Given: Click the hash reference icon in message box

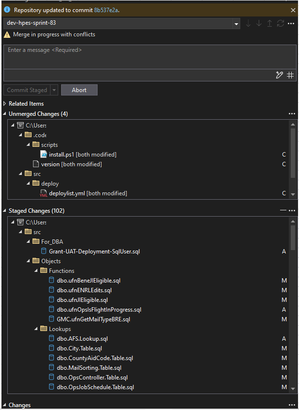Looking at the screenshot, I should click(290, 75).
